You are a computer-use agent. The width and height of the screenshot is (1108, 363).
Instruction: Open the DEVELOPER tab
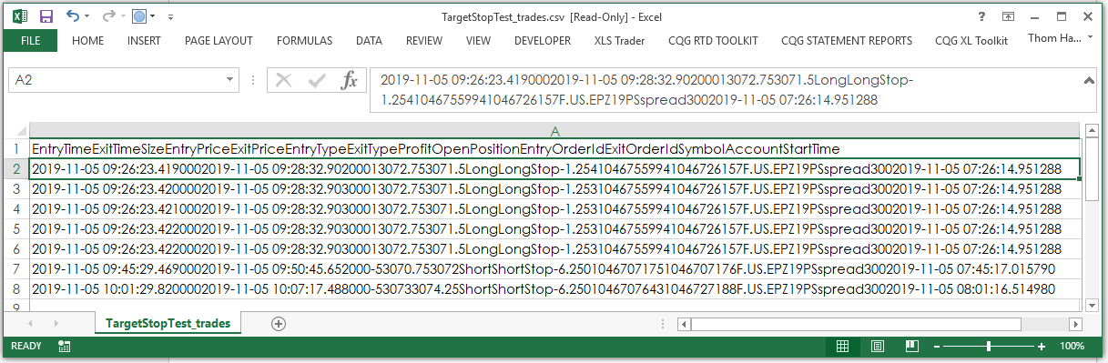coord(543,40)
